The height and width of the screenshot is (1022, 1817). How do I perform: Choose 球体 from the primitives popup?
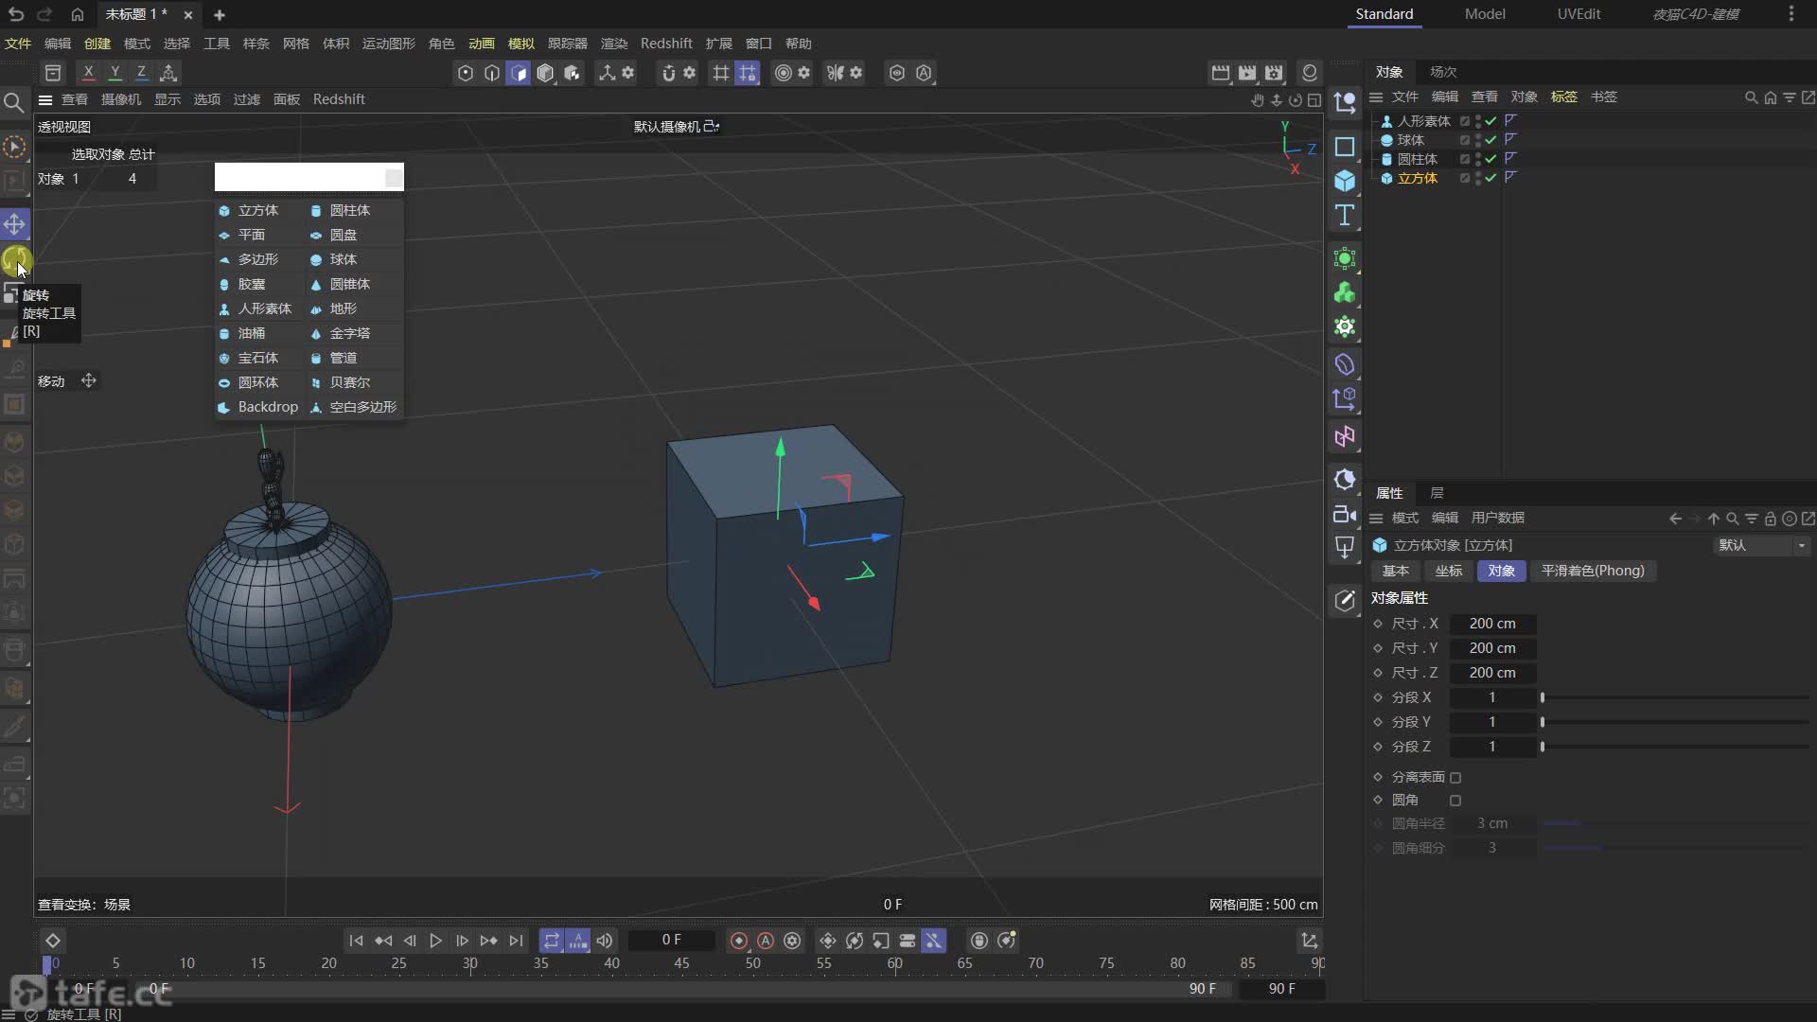(344, 259)
